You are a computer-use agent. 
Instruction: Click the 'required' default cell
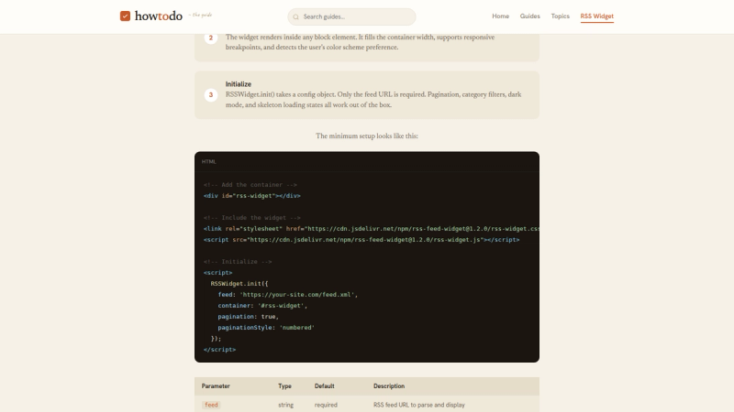click(x=326, y=405)
